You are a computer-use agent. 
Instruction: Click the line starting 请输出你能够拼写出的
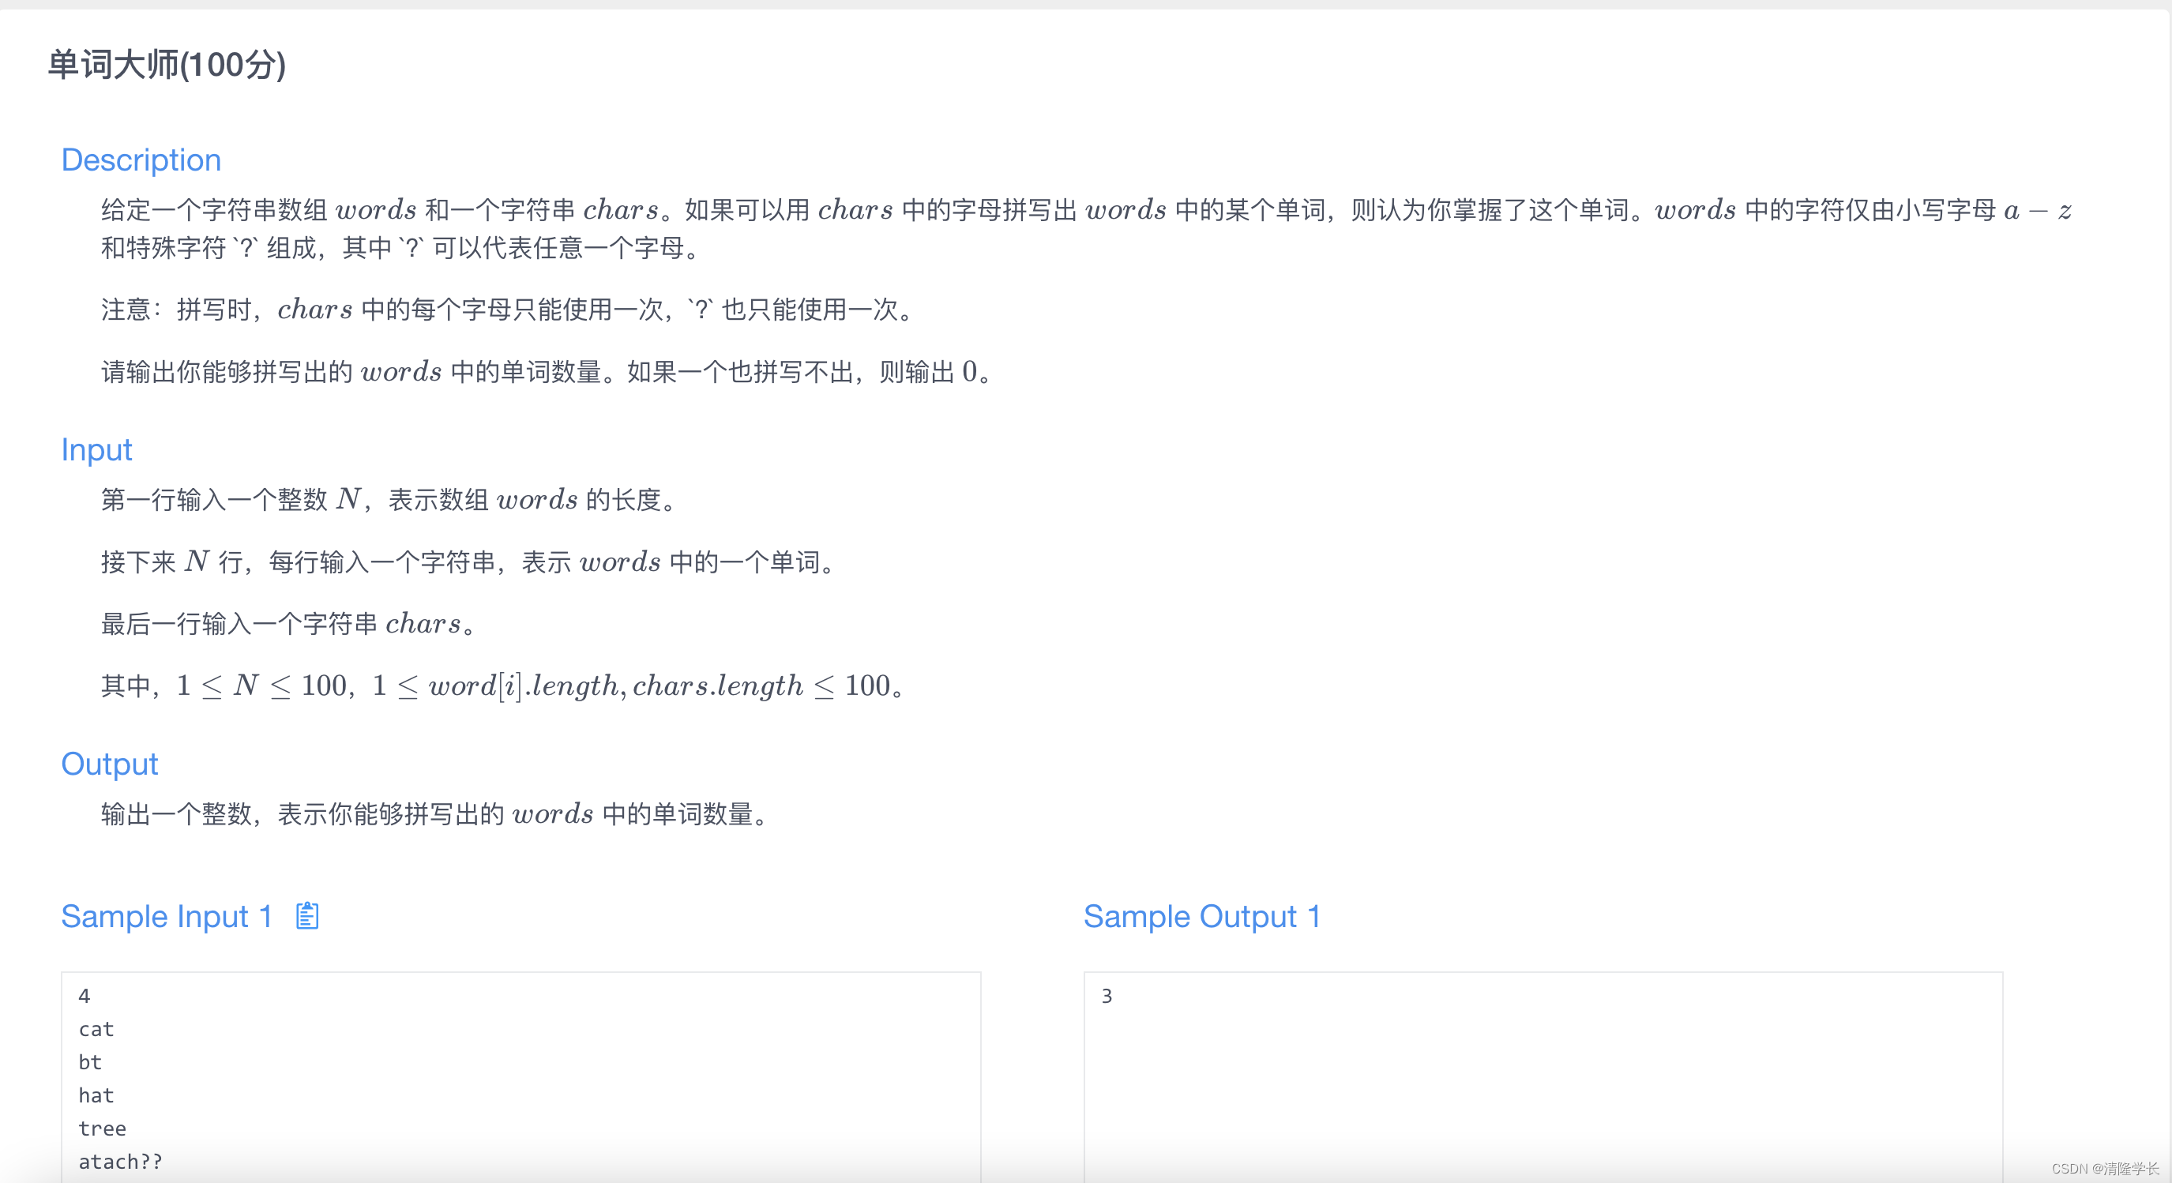tap(548, 372)
